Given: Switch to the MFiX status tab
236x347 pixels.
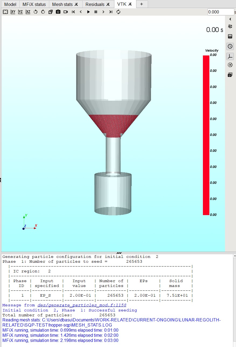Looking at the screenshot, I should (34, 4).
